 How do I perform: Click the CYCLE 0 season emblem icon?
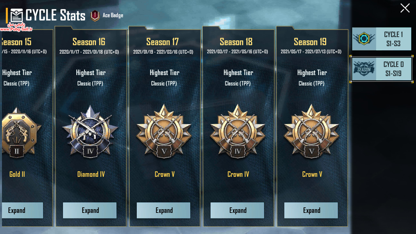click(364, 69)
